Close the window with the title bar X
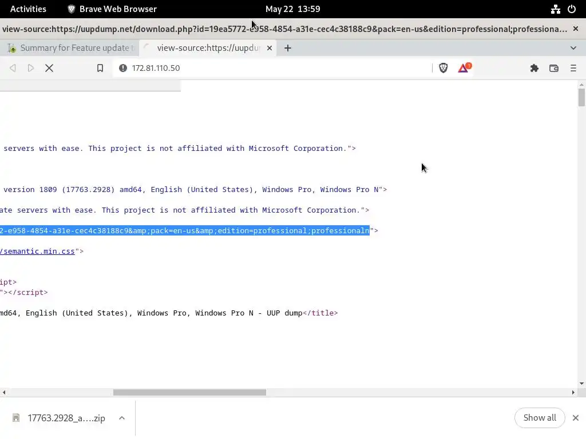Viewport: 586px width, 439px height. pos(576,29)
